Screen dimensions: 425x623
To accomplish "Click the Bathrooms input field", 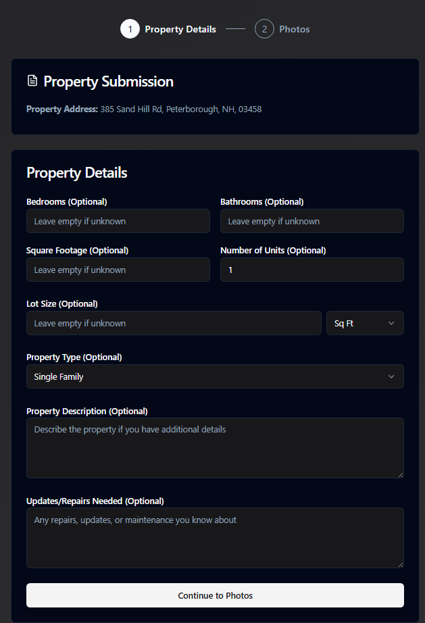I will coord(311,221).
